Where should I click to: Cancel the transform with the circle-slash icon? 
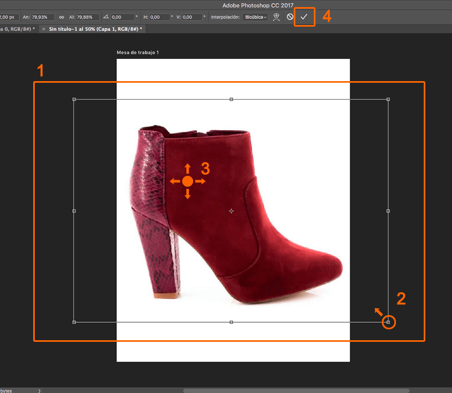pos(290,17)
